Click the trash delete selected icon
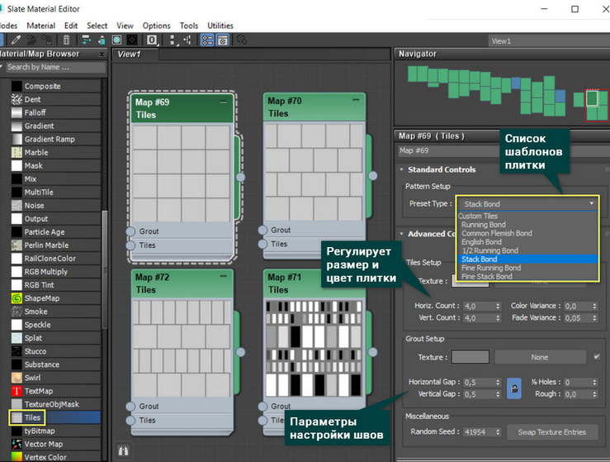Screen dimensions: 610x462 (66, 39)
